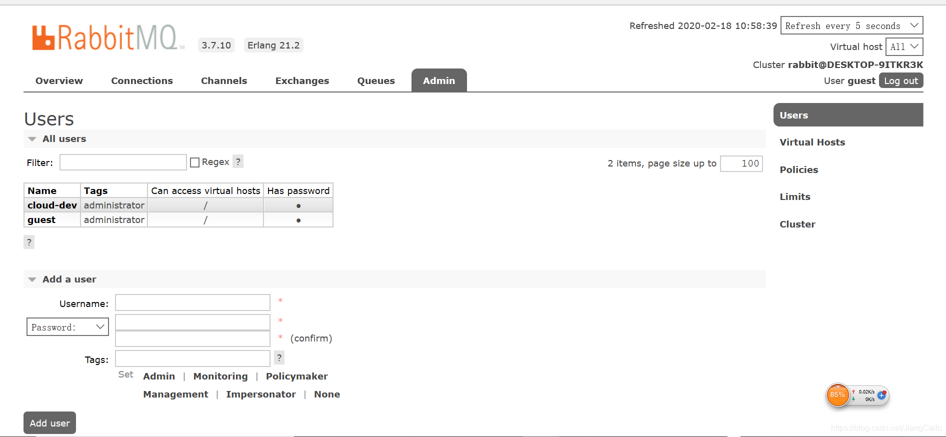Image resolution: width=946 pixels, height=437 pixels.
Task: Open the Queues tab
Action: coord(376,80)
